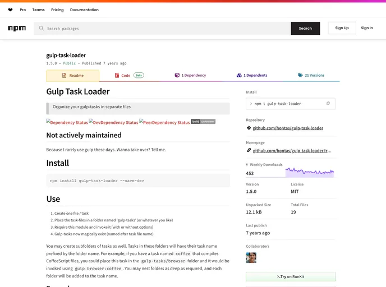Click the License value MIT
This screenshot has width=386, height=287.
click(295, 191)
